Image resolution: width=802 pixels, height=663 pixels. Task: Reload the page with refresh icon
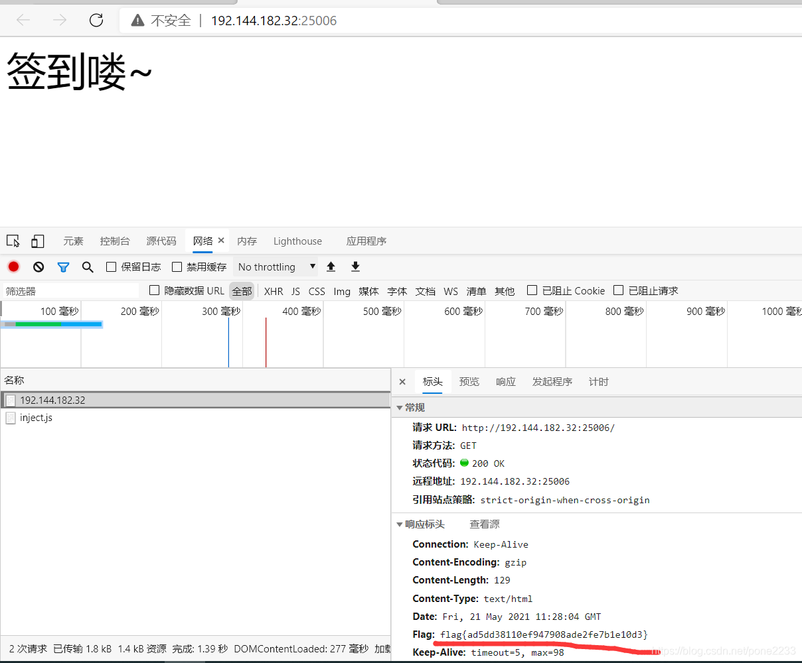point(96,21)
